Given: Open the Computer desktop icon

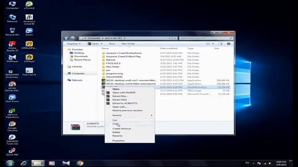Looking at the screenshot, I should click(x=13, y=5).
